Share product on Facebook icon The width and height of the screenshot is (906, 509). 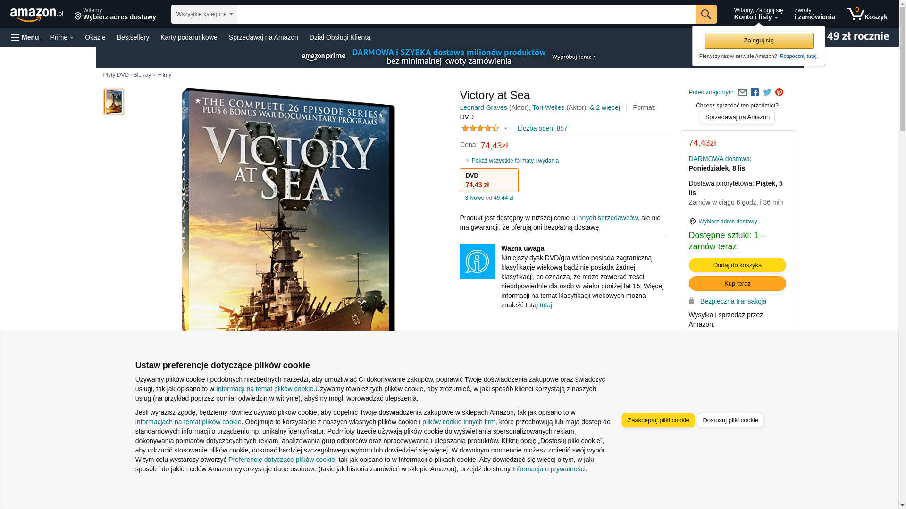point(755,92)
